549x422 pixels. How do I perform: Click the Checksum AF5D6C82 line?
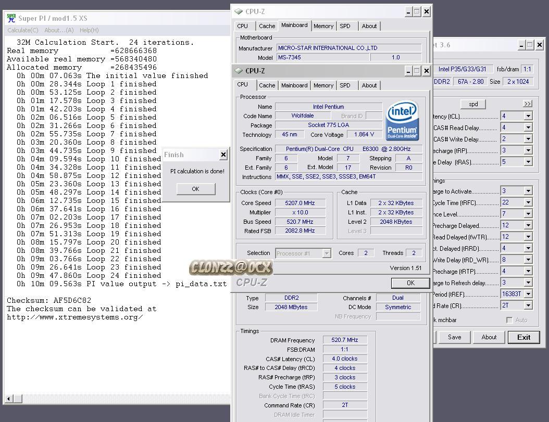click(x=49, y=300)
